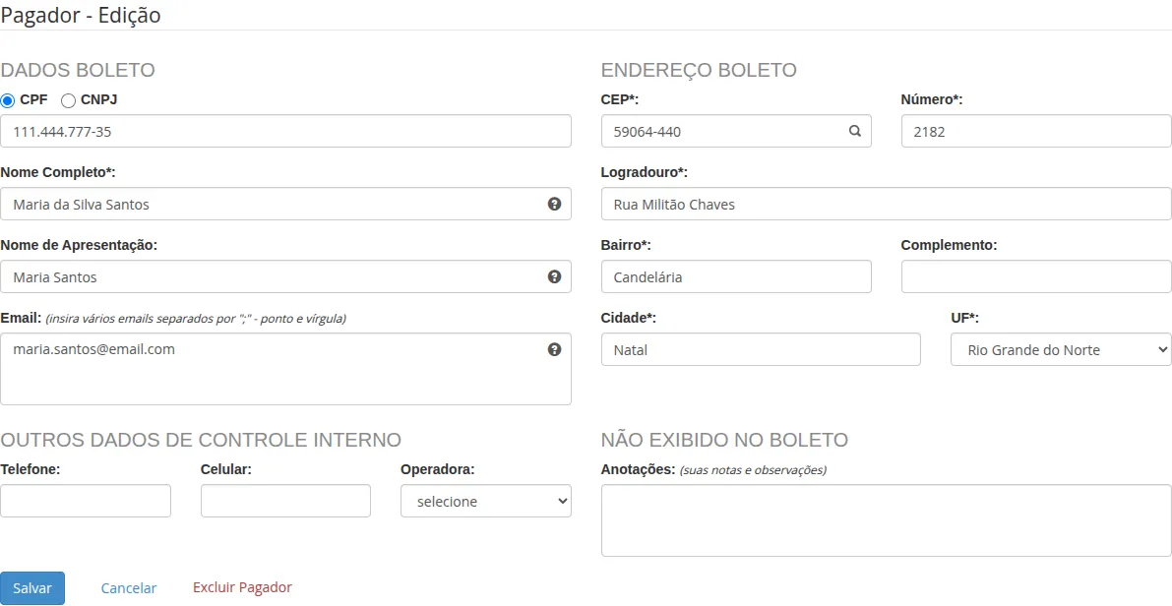Viewport: 1172px width, 606px height.
Task: Click the CEP search magnifier icon
Action: (852, 131)
